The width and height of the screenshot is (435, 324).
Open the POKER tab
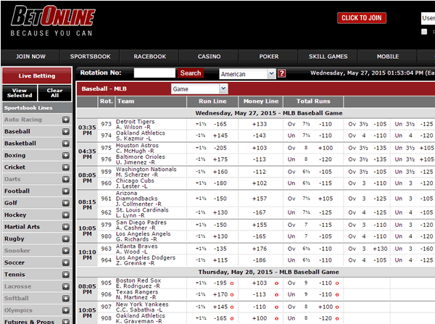[x=269, y=57]
